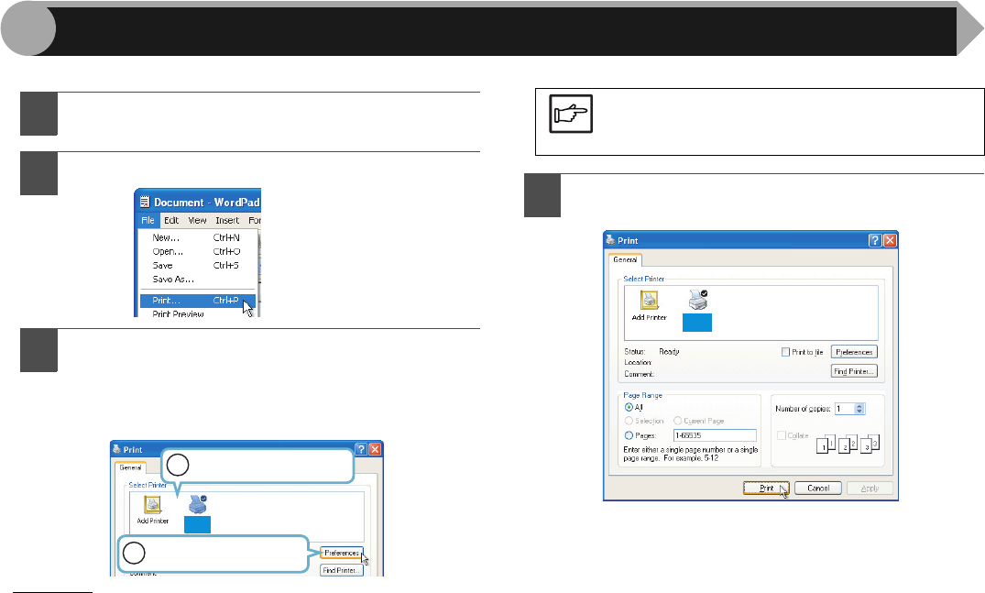The height and width of the screenshot is (593, 985).
Task: Click help question mark in the cropped Print dialog
Action: 361,449
